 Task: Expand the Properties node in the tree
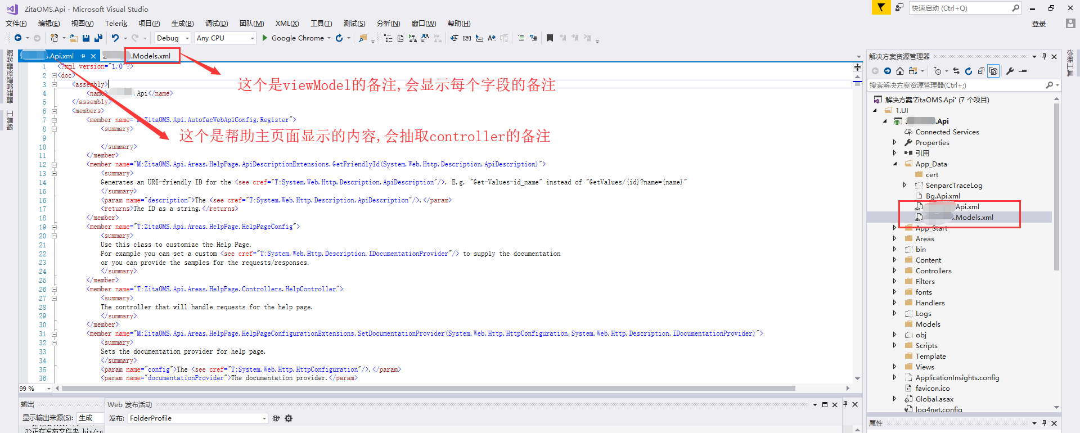pos(894,143)
